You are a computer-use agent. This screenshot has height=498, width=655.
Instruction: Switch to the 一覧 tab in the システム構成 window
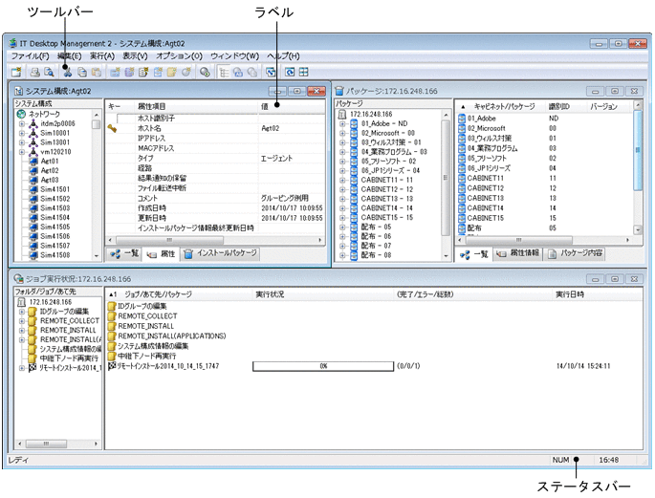coord(123,253)
